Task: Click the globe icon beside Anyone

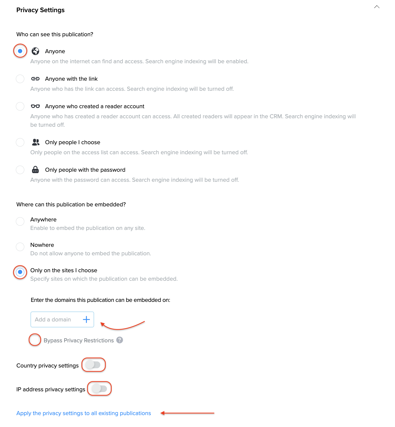Action: pyautogui.click(x=35, y=51)
